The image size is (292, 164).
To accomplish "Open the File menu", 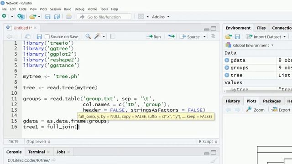I will (x=4, y=9).
